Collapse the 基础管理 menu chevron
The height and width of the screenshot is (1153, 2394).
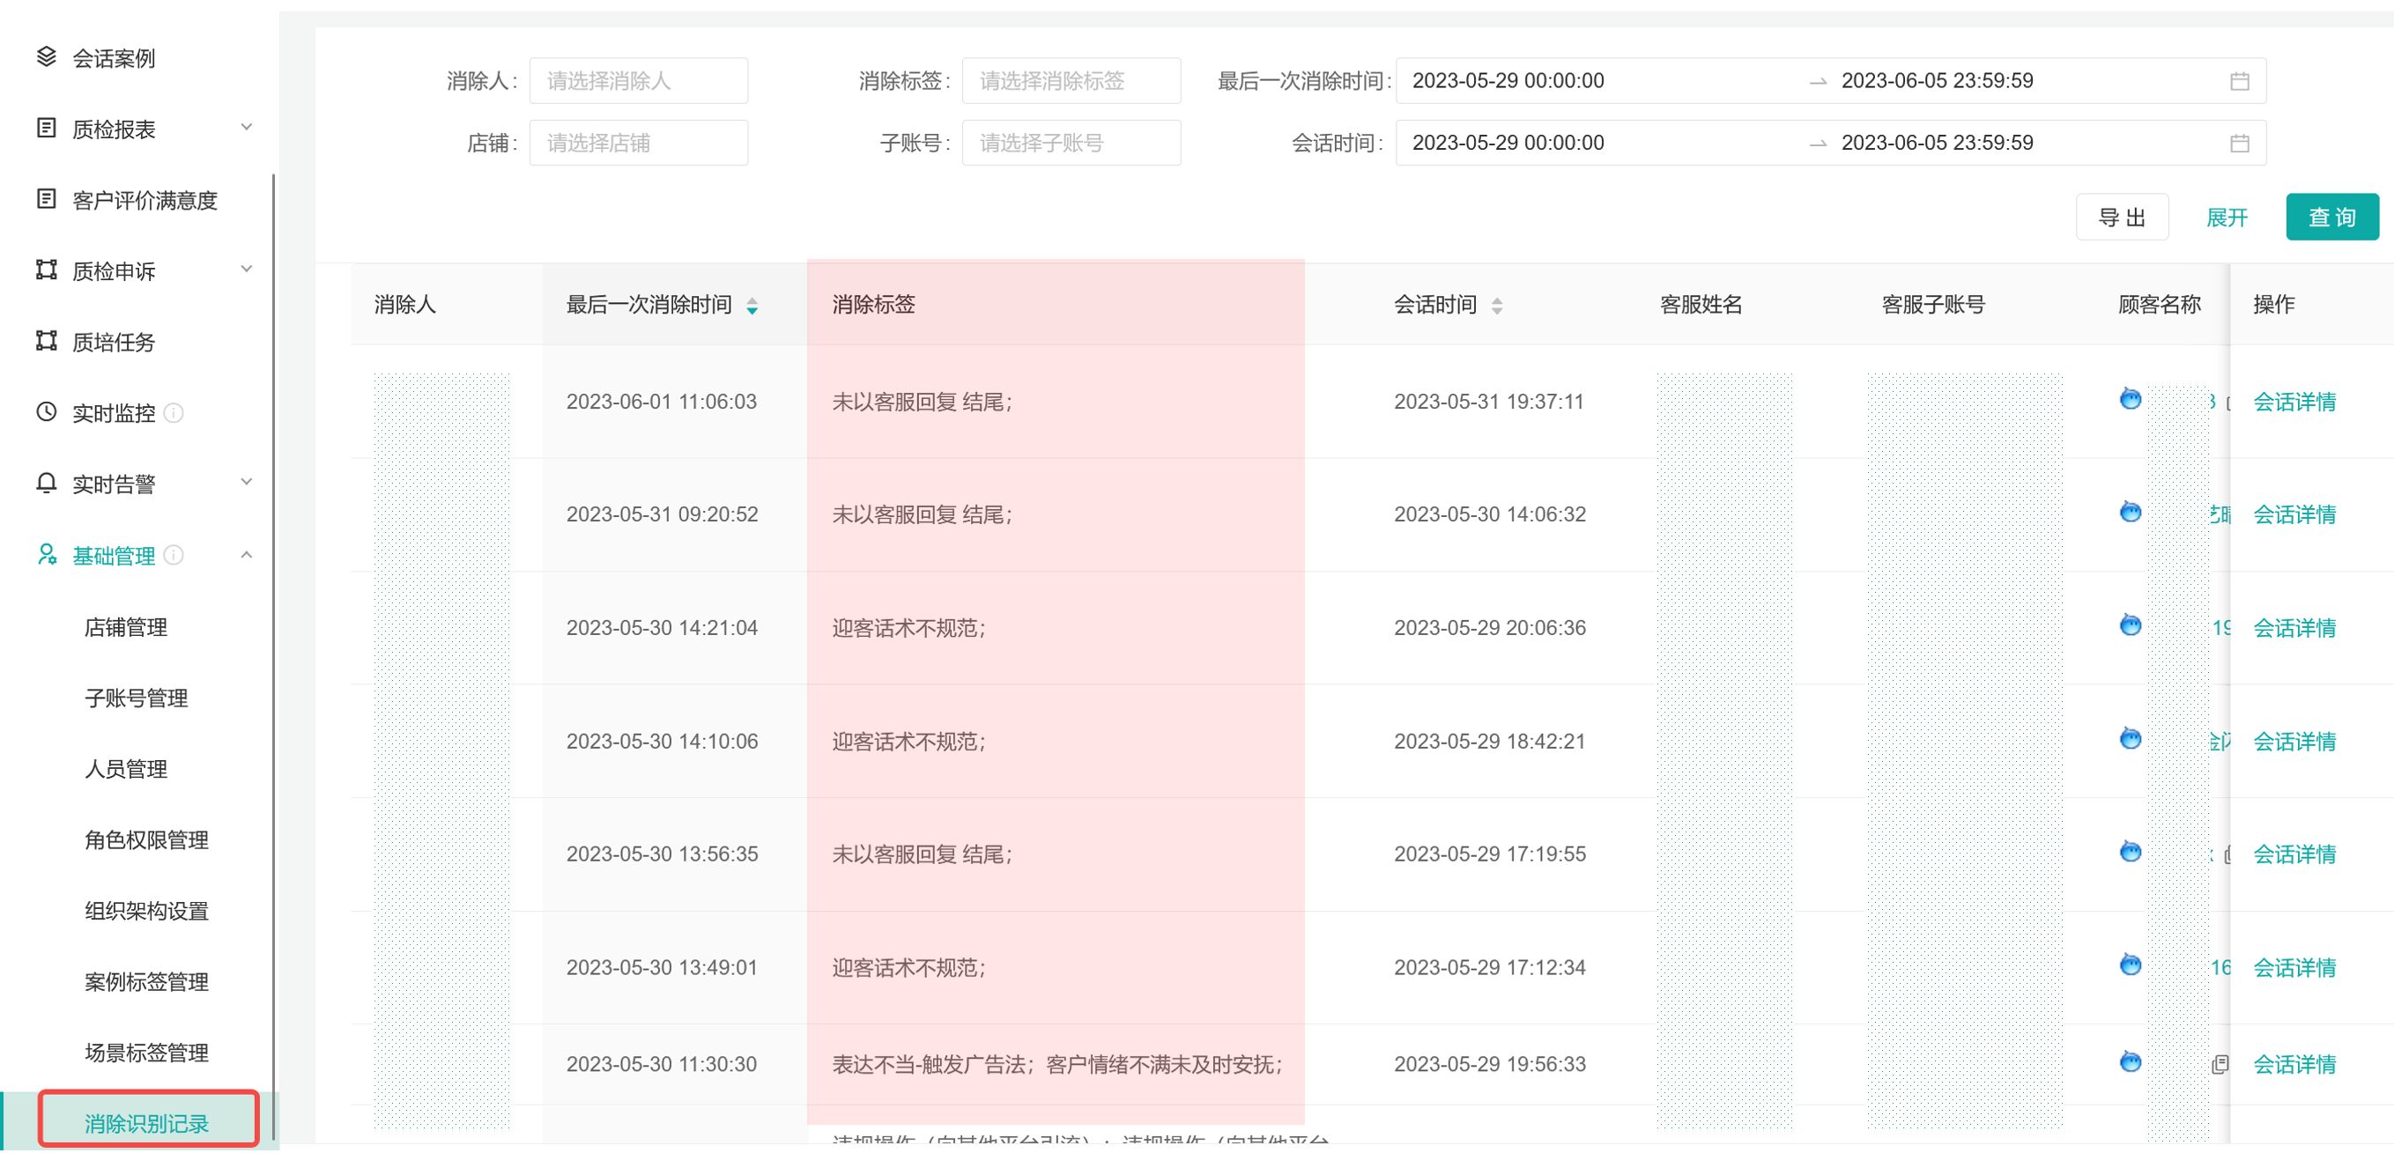[x=247, y=555]
